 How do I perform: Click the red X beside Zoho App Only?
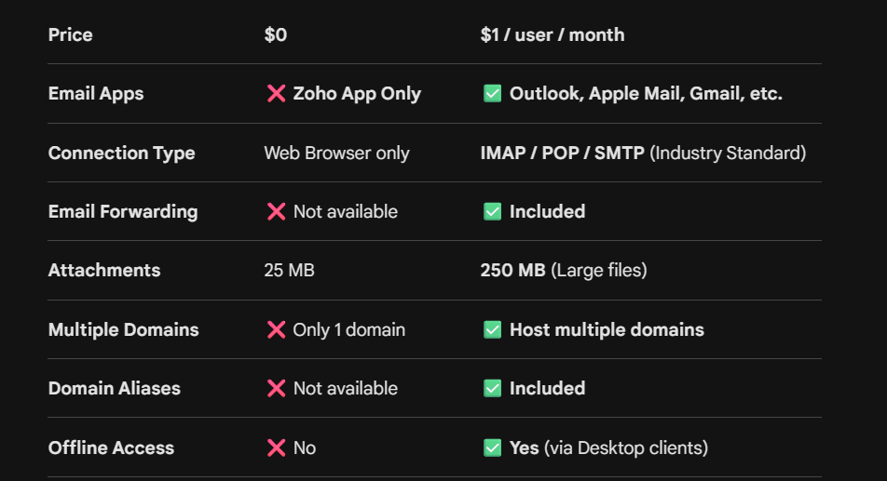tap(276, 94)
